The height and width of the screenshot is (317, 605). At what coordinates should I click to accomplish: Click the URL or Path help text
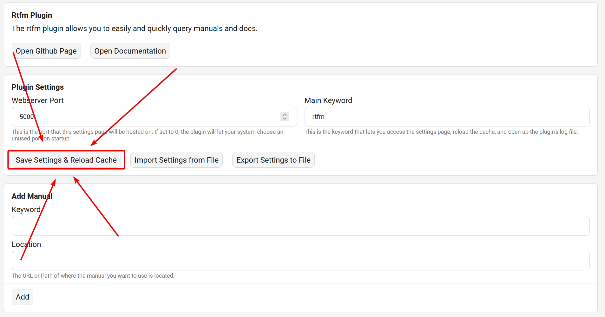point(93,276)
